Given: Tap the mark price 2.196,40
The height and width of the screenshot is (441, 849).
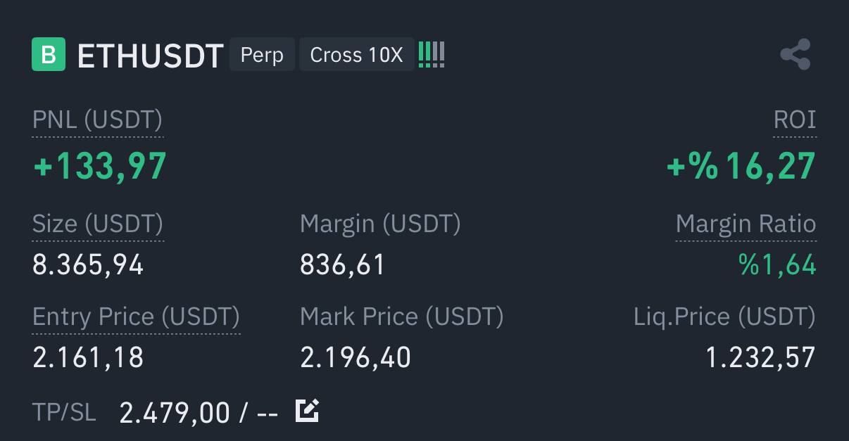Looking at the screenshot, I should (356, 358).
